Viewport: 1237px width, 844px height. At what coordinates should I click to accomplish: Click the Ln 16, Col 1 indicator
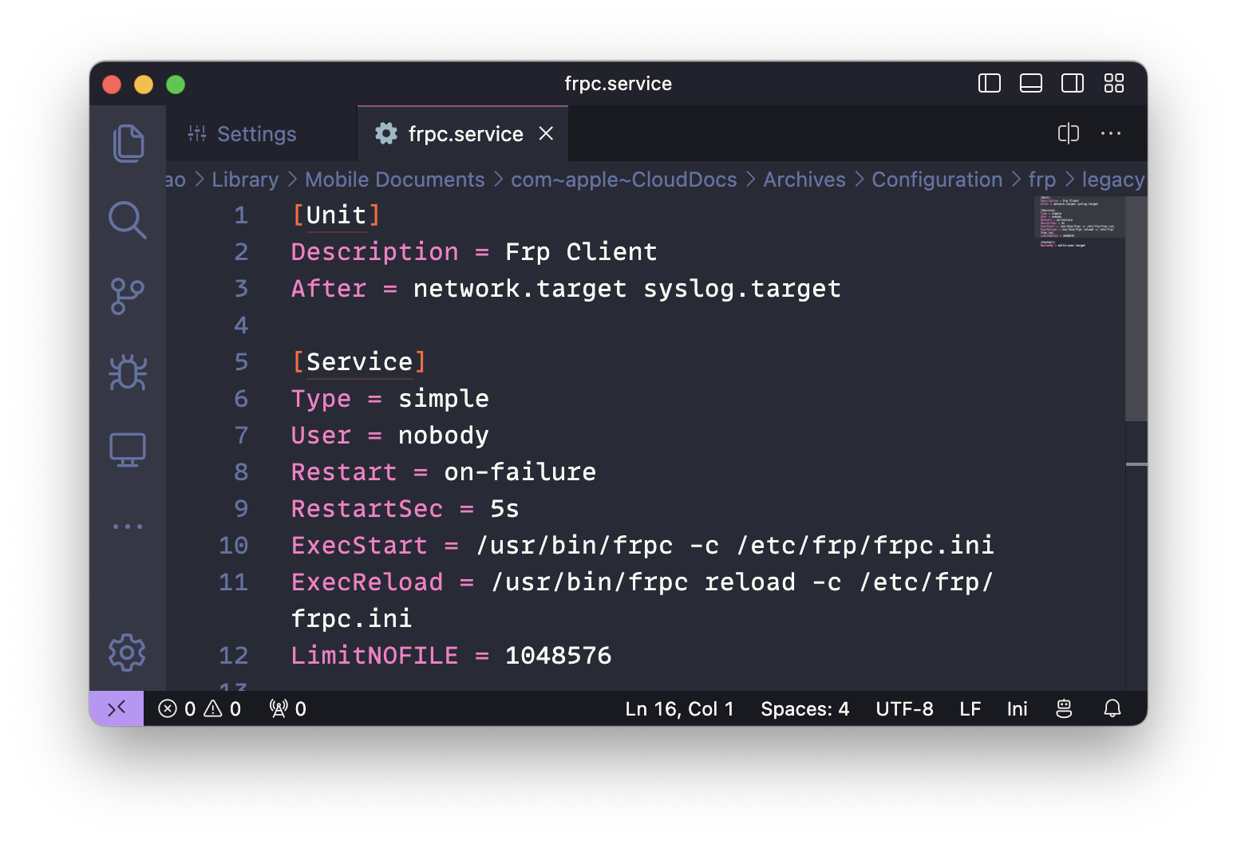click(679, 708)
